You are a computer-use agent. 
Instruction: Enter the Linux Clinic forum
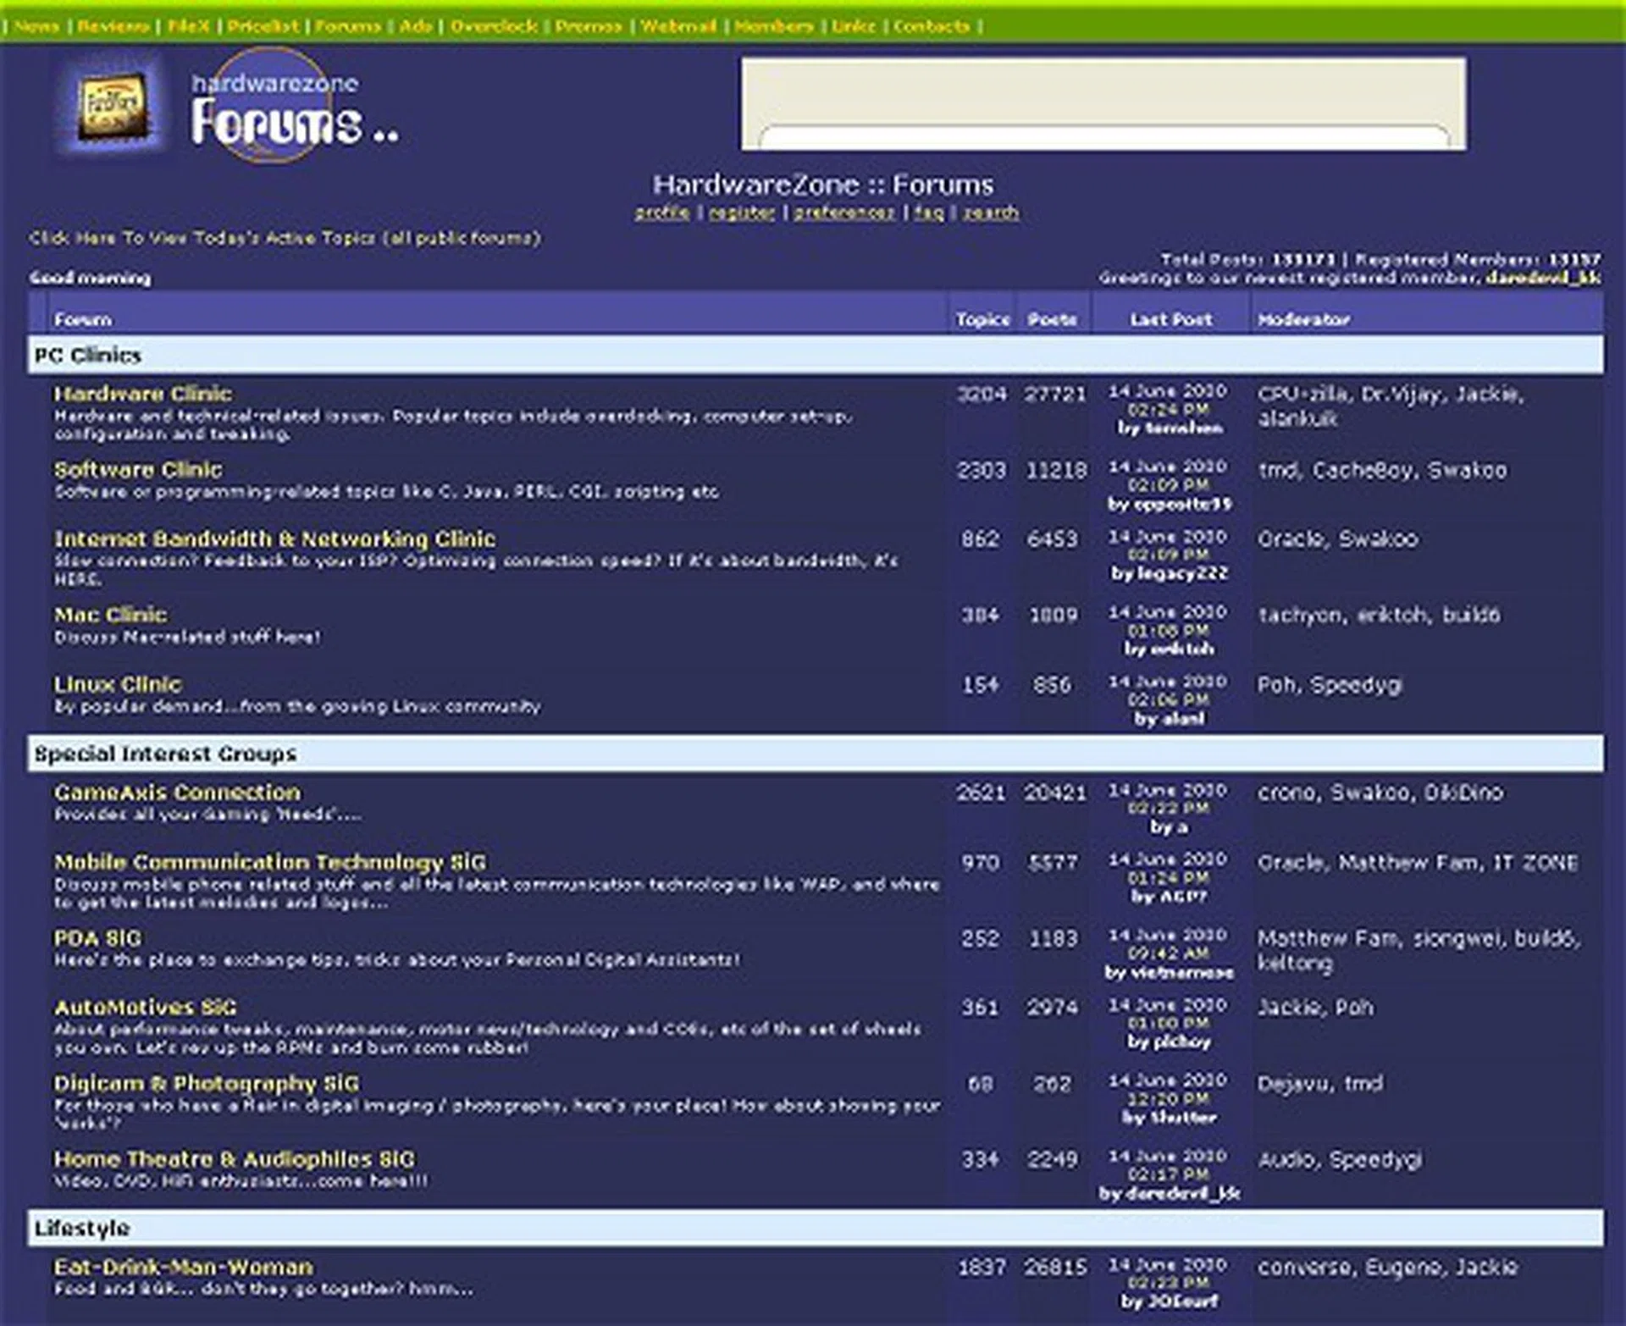118,684
